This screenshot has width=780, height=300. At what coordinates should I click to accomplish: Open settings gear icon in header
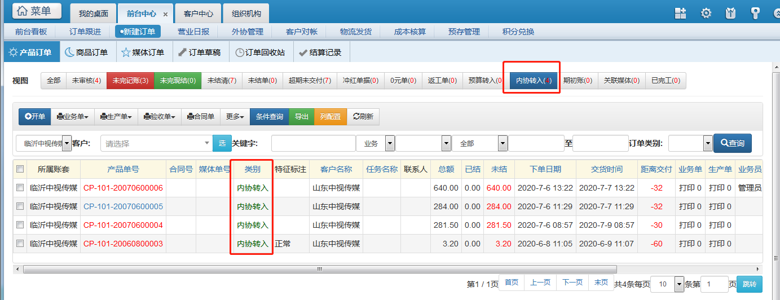pyautogui.click(x=706, y=13)
